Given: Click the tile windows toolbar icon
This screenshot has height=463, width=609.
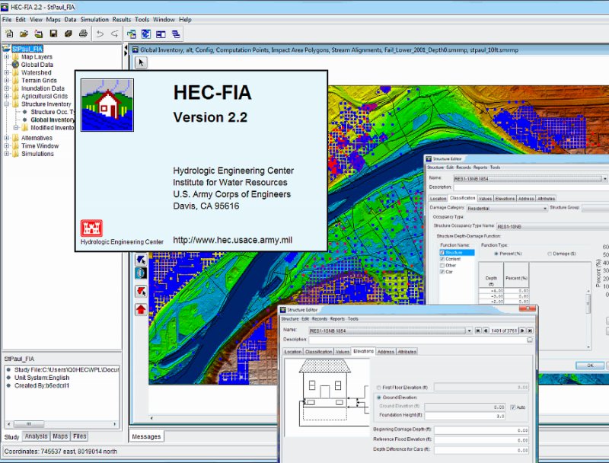Looking at the screenshot, I should coord(161,34).
